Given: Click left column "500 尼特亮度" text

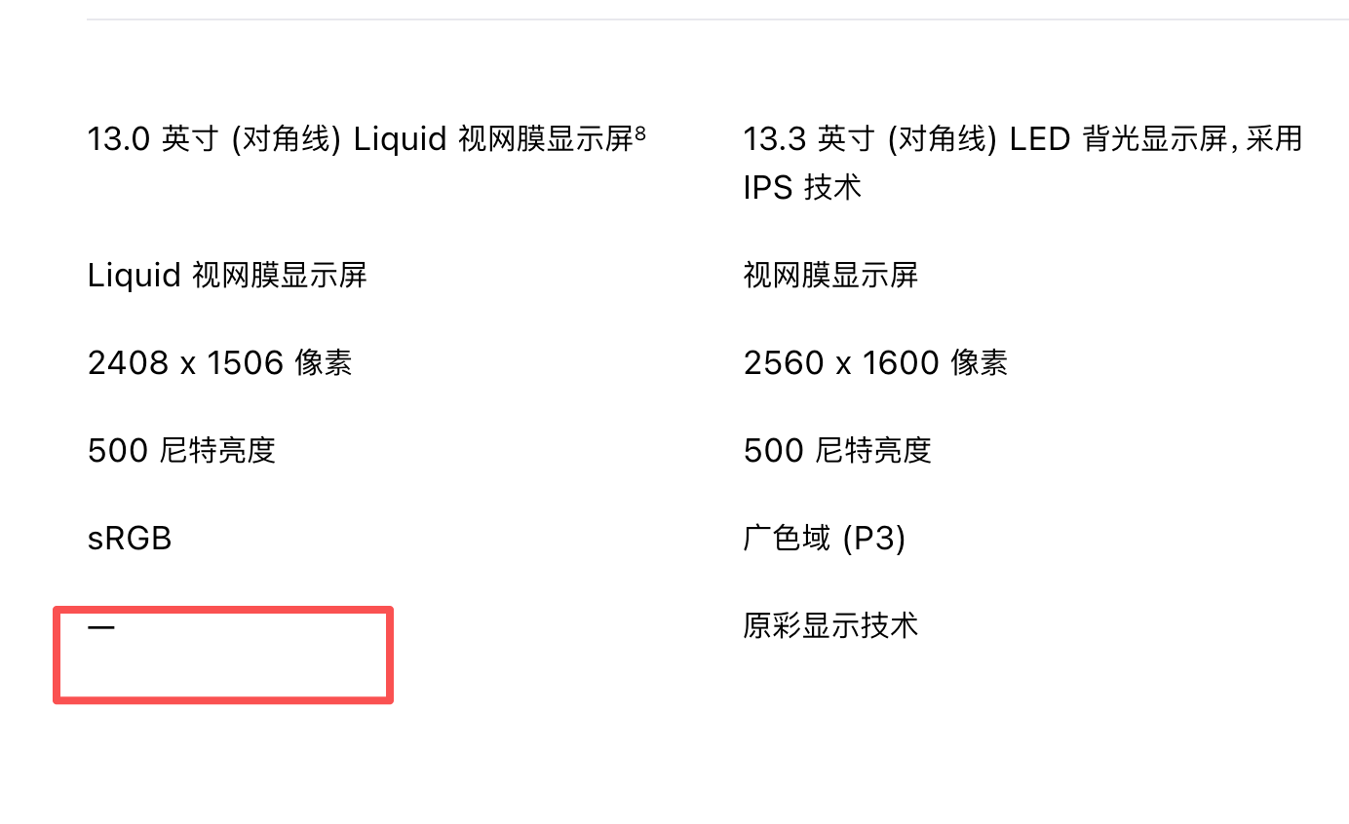Looking at the screenshot, I should 181,451.
